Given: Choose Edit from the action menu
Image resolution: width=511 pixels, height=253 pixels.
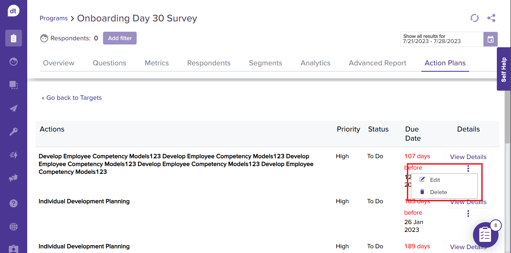Looking at the screenshot, I should [x=435, y=180].
